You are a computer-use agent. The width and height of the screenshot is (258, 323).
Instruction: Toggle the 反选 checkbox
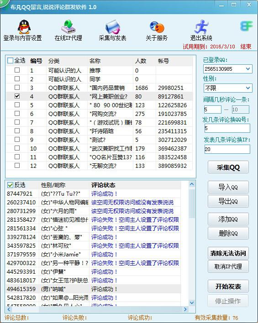coord(10,185)
